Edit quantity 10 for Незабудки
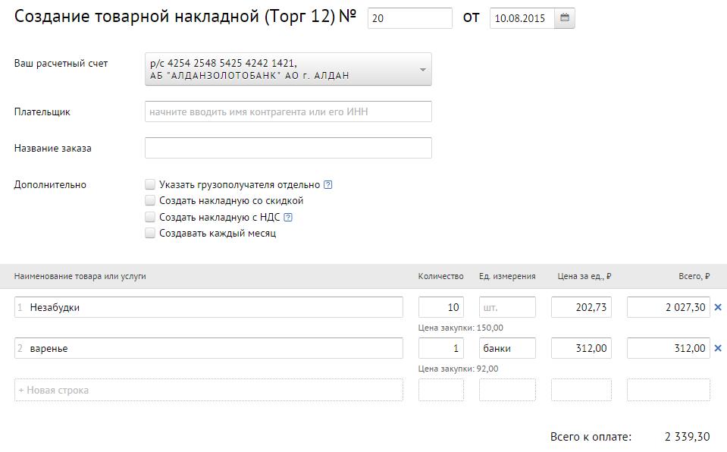727x452 pixels. (x=441, y=307)
